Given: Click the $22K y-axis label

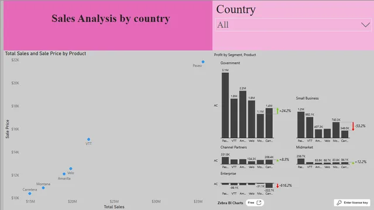Looking at the screenshot, I should point(15,60).
